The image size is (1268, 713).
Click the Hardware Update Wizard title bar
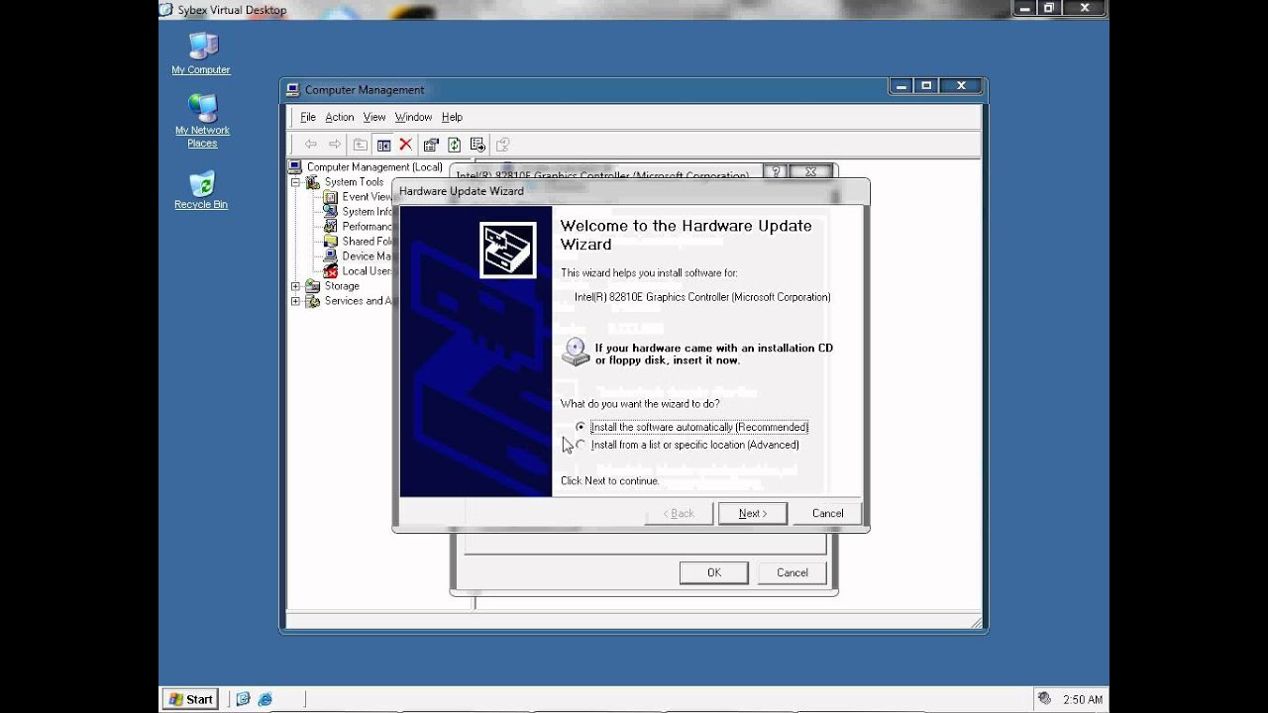[x=631, y=191]
